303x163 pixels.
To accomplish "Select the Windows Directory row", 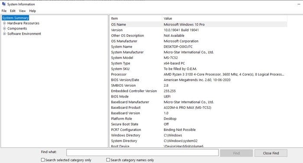I will [x=198, y=135].
